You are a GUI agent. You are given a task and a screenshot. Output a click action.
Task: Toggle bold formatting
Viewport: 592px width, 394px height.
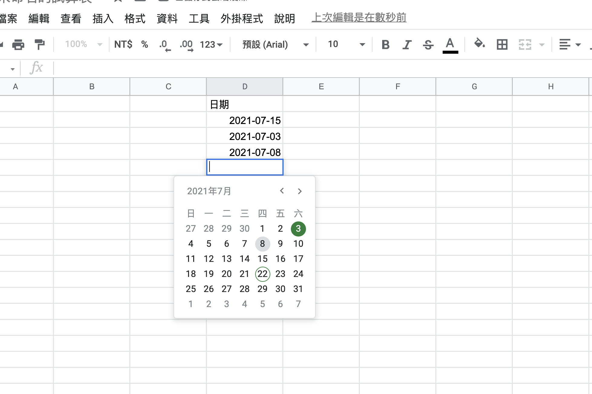(385, 44)
